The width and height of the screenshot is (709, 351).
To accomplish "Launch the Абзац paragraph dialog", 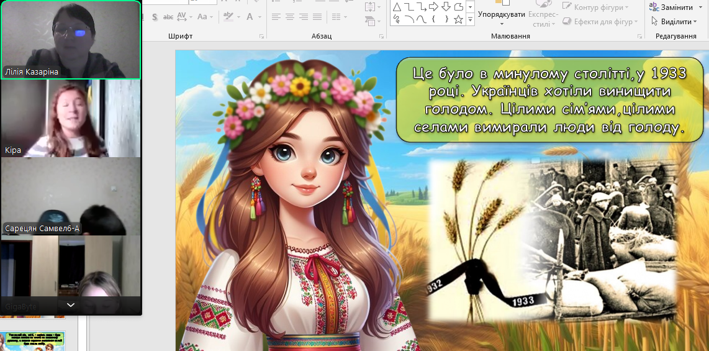I will point(382,36).
